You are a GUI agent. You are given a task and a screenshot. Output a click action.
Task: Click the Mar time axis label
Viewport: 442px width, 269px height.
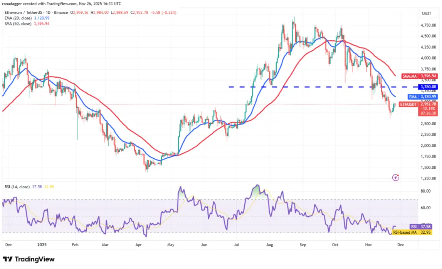[105, 245]
